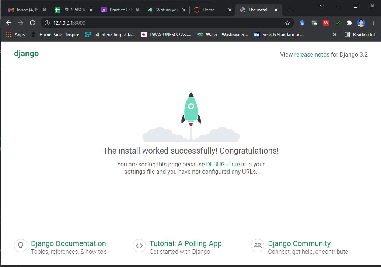
Task: Close the 2021_5BCA tab
Action: [91, 10]
